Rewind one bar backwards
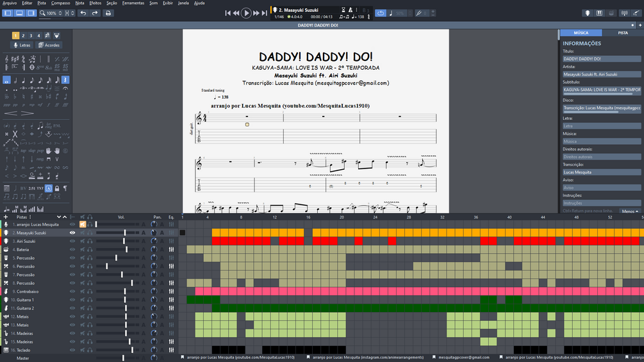The width and height of the screenshot is (644, 362). (236, 13)
